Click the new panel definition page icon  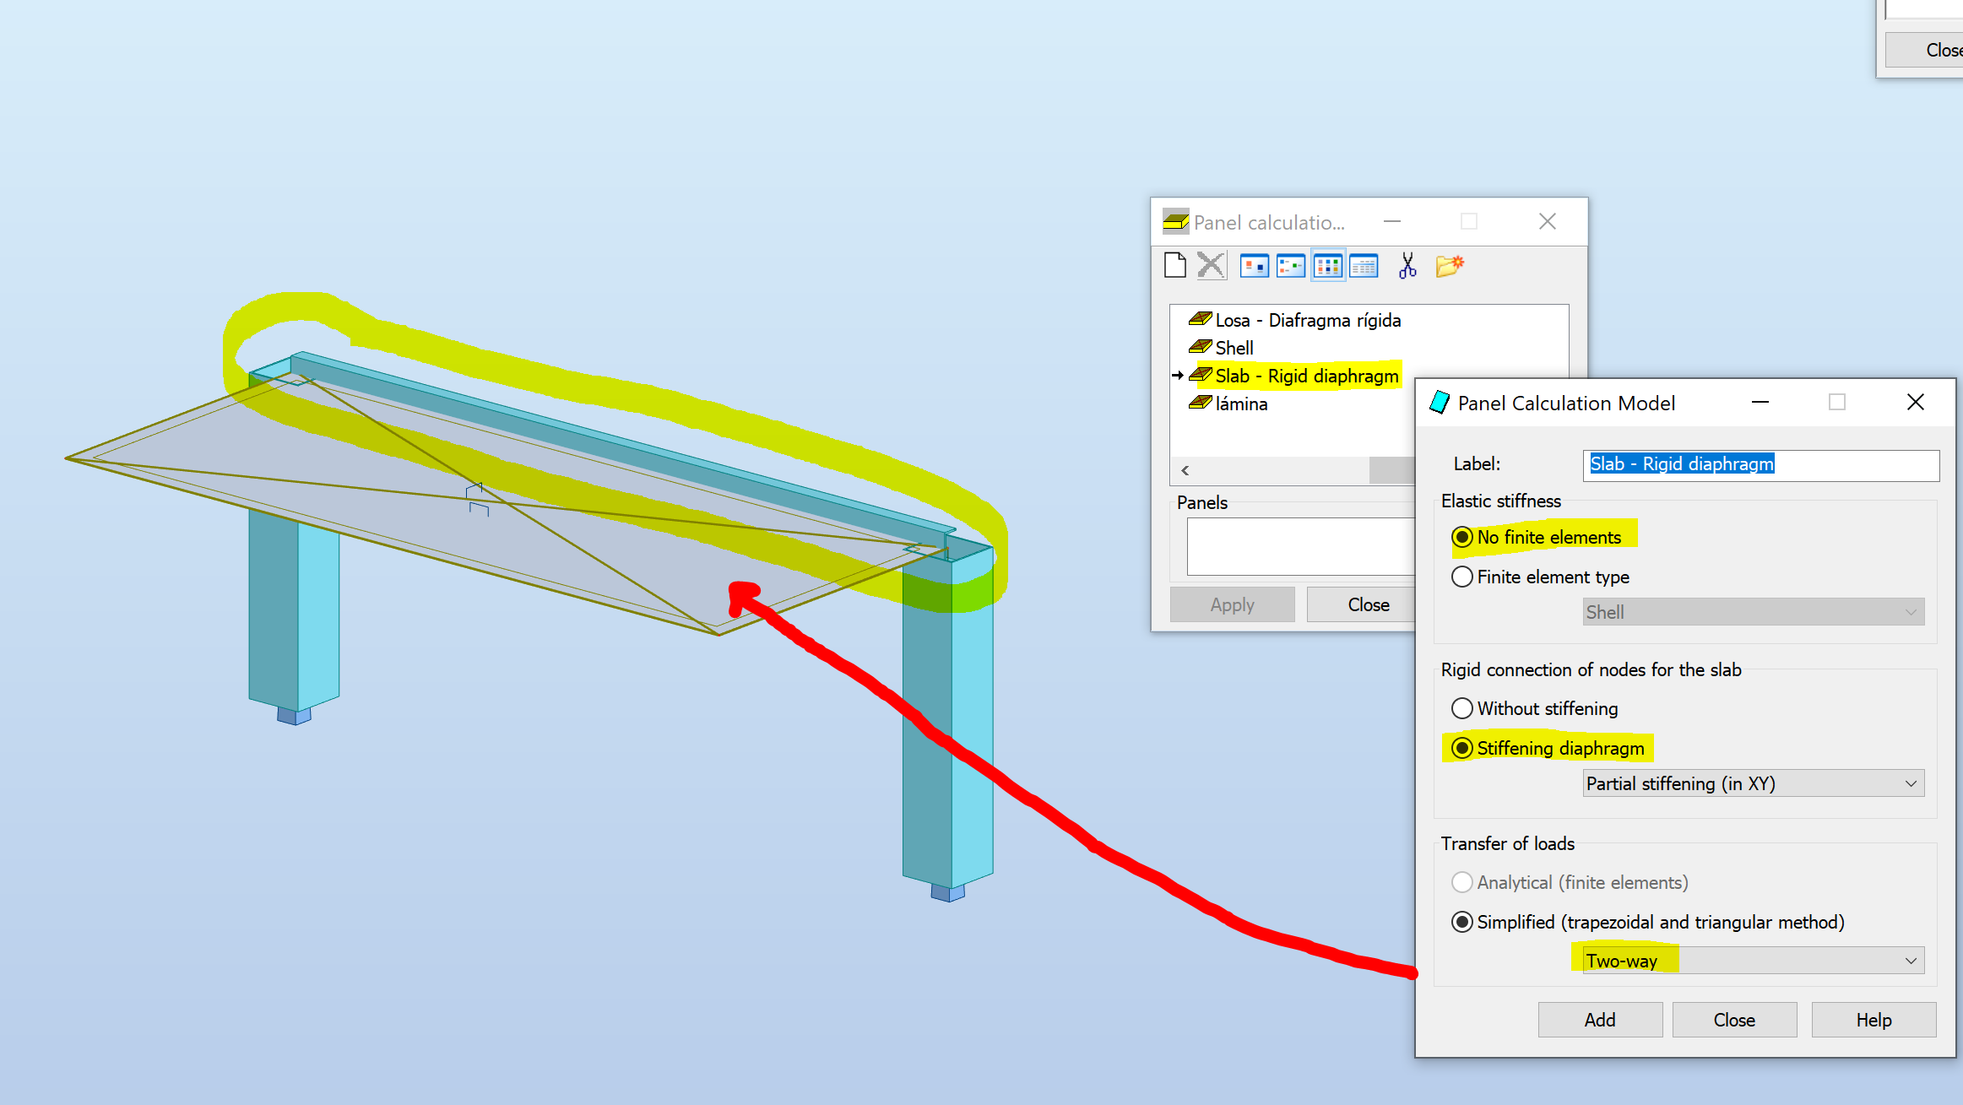pyautogui.click(x=1174, y=266)
